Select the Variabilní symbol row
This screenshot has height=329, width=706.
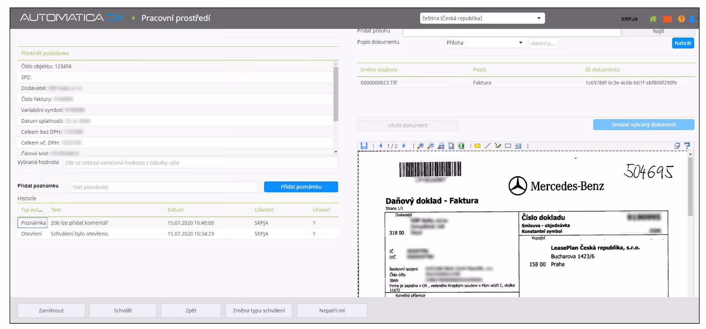[175, 110]
